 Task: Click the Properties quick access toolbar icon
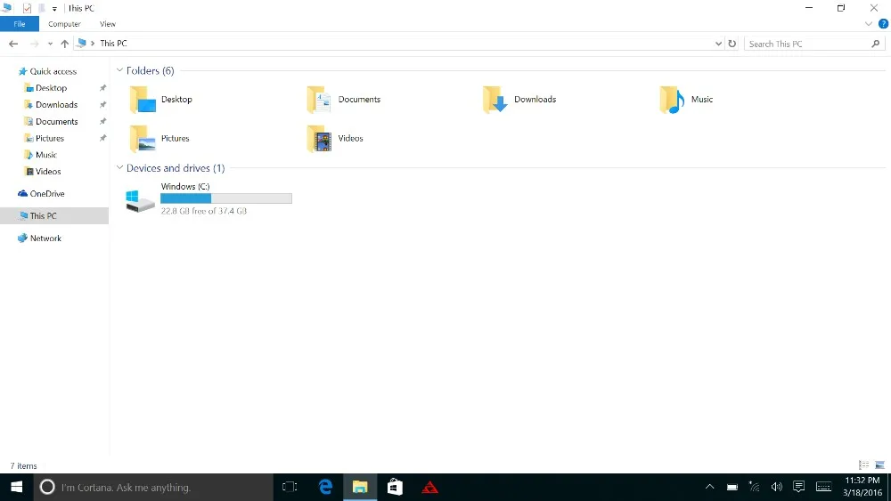[27, 9]
